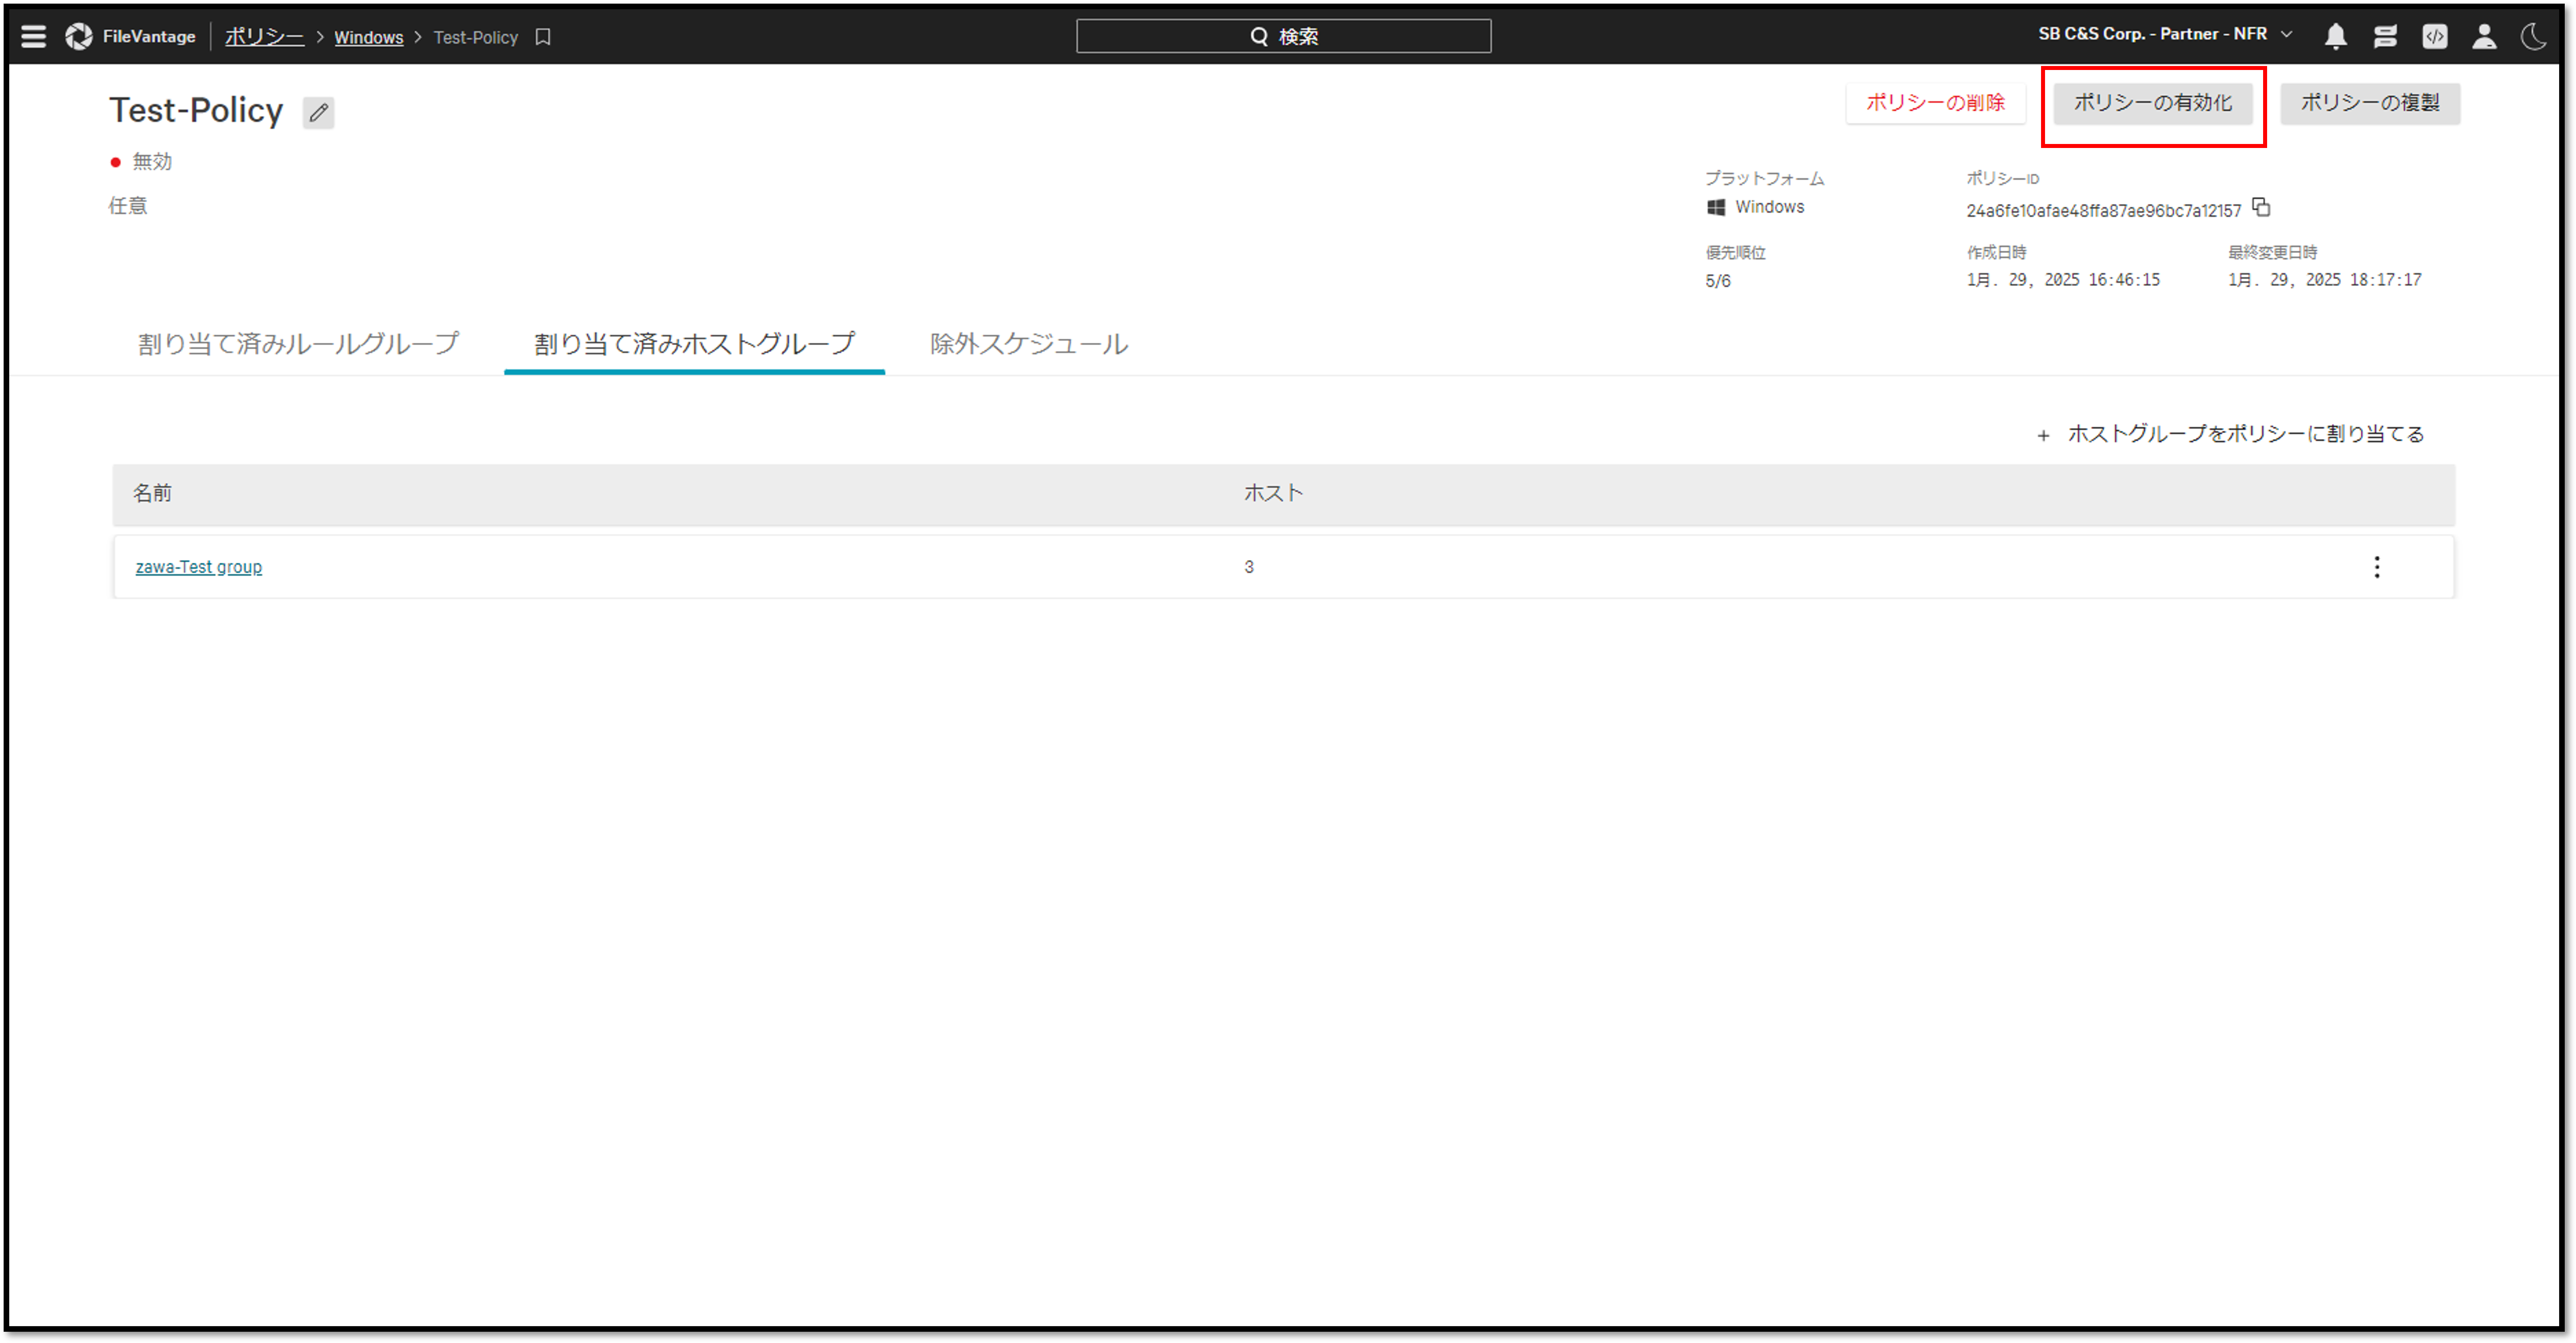
Task: Click the CrowdStrike falcon logo icon
Action: click(x=79, y=37)
